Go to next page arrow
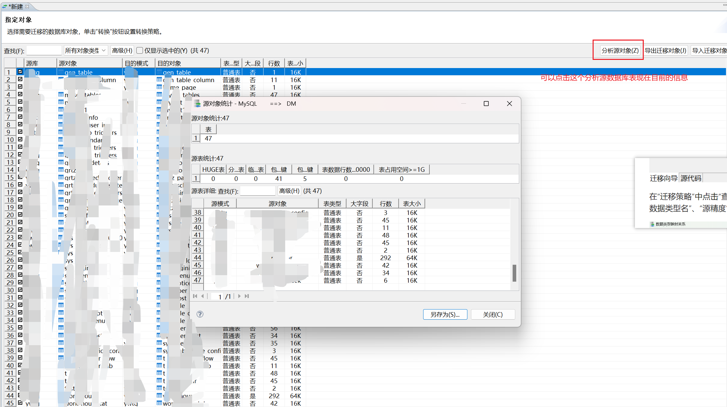727x407 pixels. click(239, 296)
